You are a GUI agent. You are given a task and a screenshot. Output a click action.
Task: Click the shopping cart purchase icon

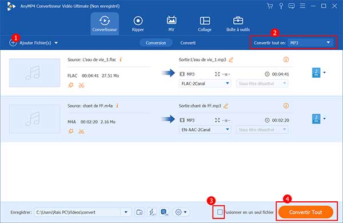(x=270, y=6)
